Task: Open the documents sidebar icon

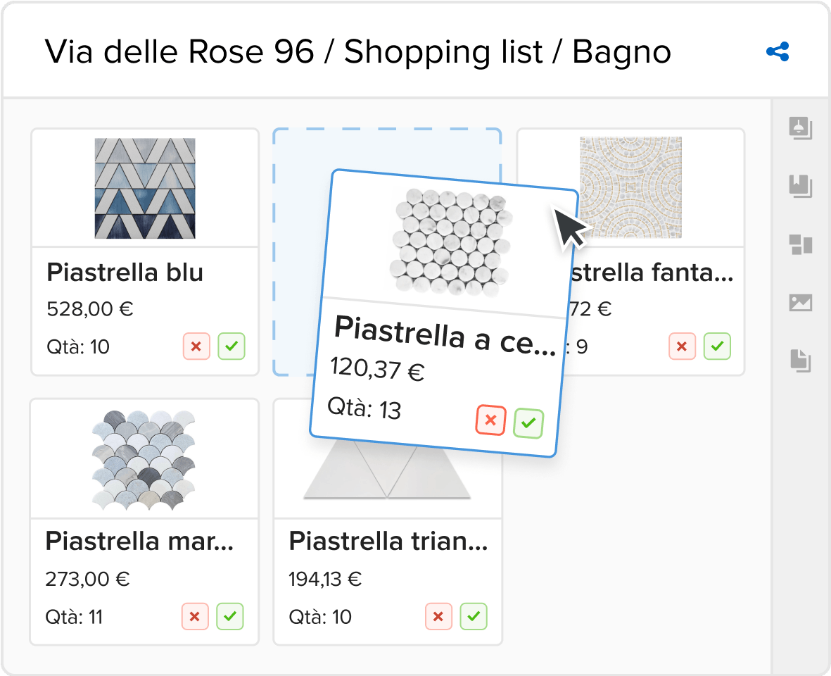Action: pos(800,361)
